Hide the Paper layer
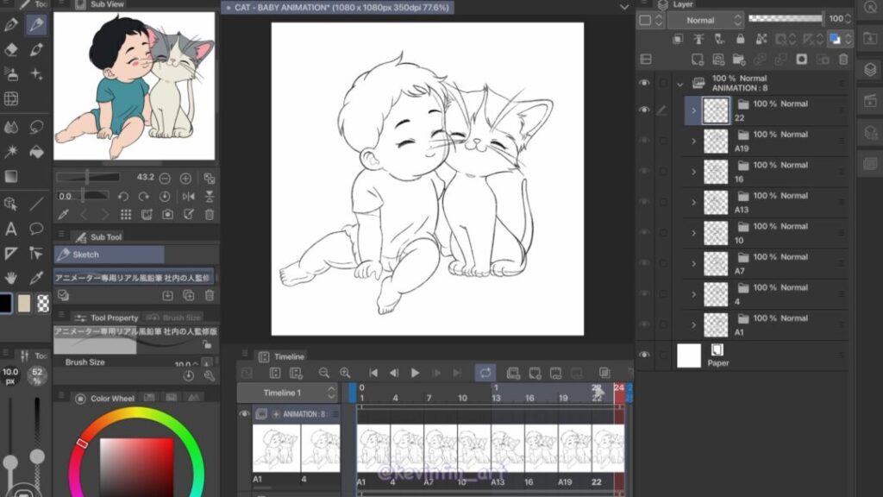The height and width of the screenshot is (497, 883). pyautogui.click(x=643, y=355)
